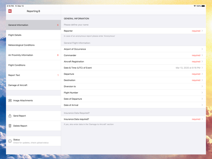
Task: Tap the Reporter field label
Action: 68,31
